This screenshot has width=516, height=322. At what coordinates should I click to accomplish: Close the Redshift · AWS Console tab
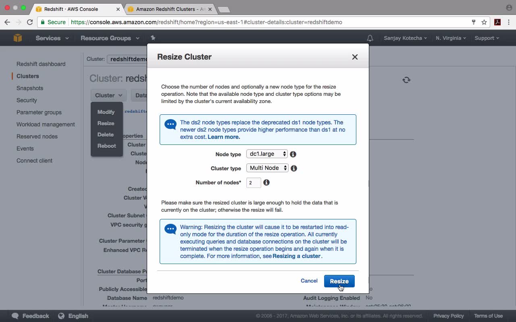[x=118, y=9]
